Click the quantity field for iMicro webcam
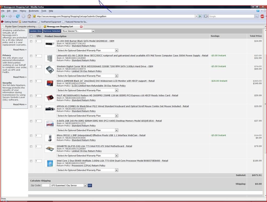This screenshot has height=202, width=267. (x=38, y=135)
